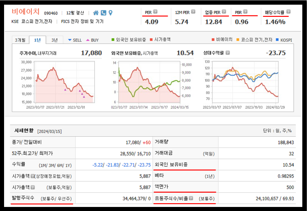This screenshot has width=307, height=211.
Task: Click the 34,464,379/ 0 shares cell
Action: point(137,199)
